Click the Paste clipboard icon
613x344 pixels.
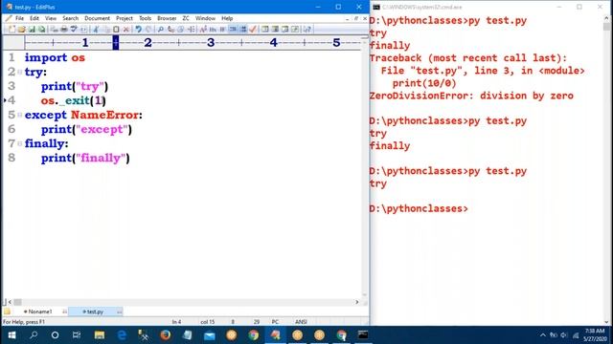pyautogui.click(x=116, y=30)
